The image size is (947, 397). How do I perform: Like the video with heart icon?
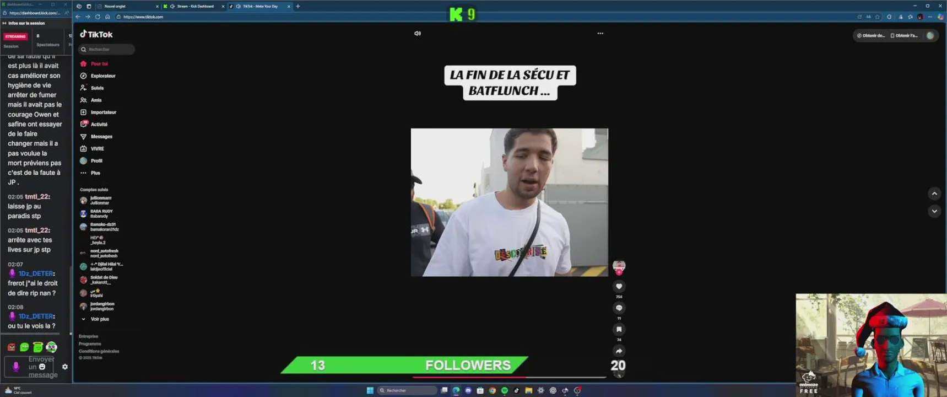pyautogui.click(x=619, y=286)
